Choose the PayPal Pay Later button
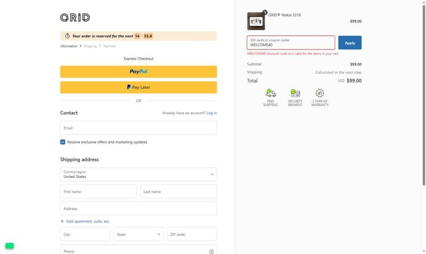Viewport: 426px width, 254px height. 138,87
